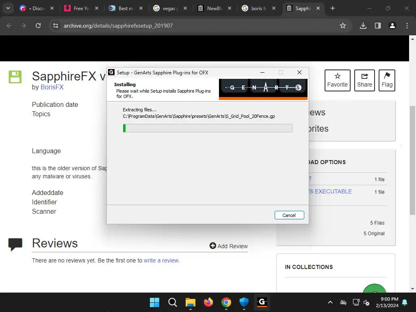Screen dimensions: 416x312
Task: Click the archive.org address bar URL
Action: click(x=118, y=26)
